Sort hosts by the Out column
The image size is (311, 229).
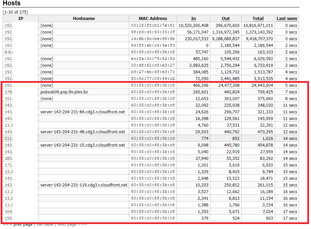coord(226,19)
